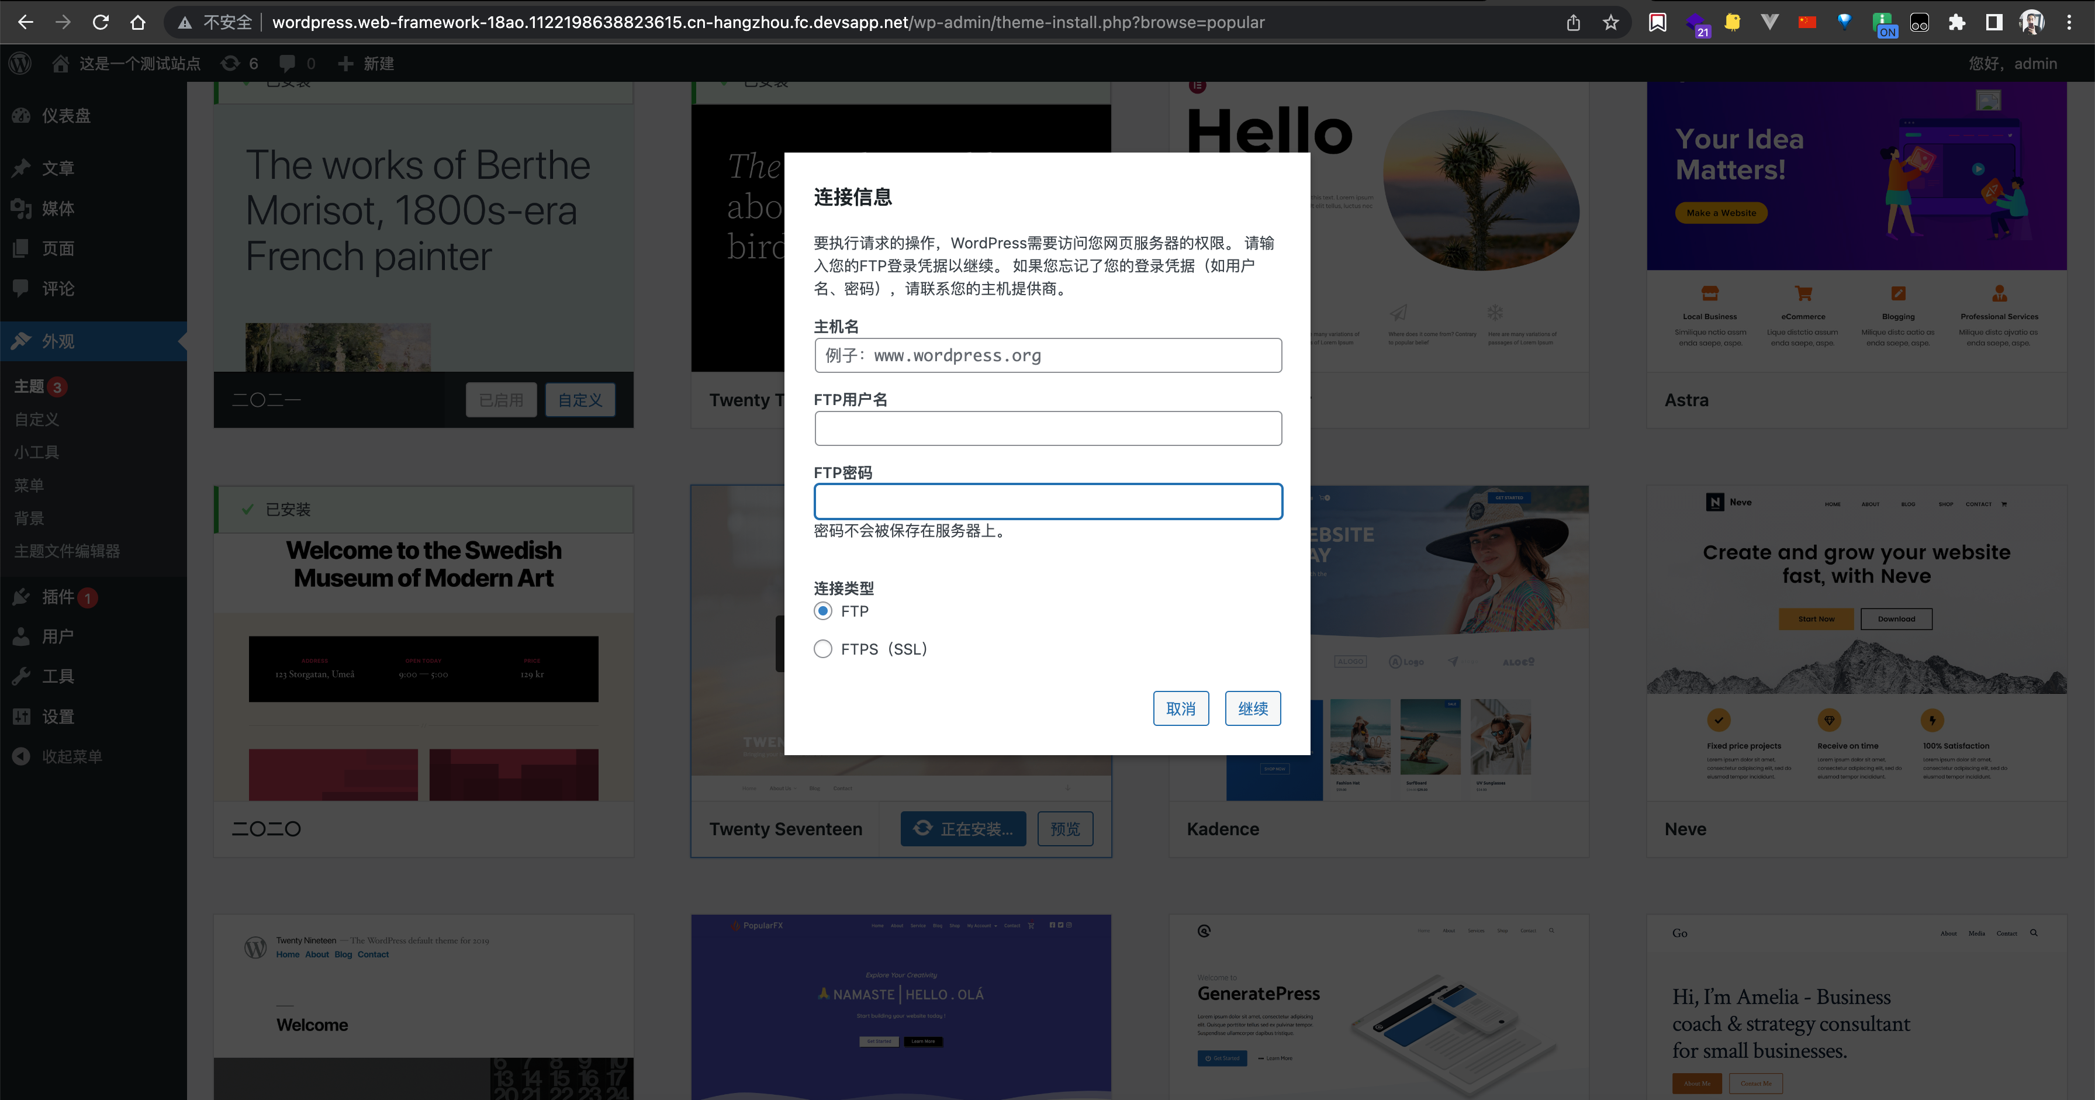Click the 不安全 site security warning

[216, 22]
